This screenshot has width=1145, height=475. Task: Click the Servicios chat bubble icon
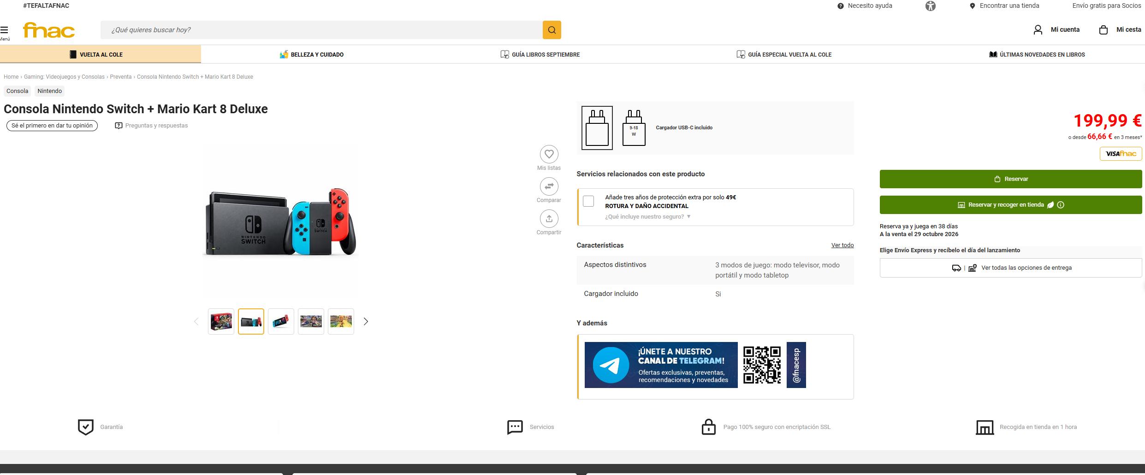[x=515, y=427]
